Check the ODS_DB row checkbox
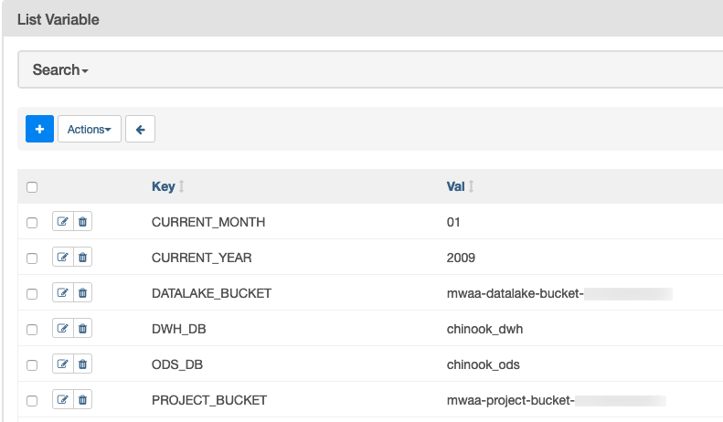 click(x=32, y=365)
